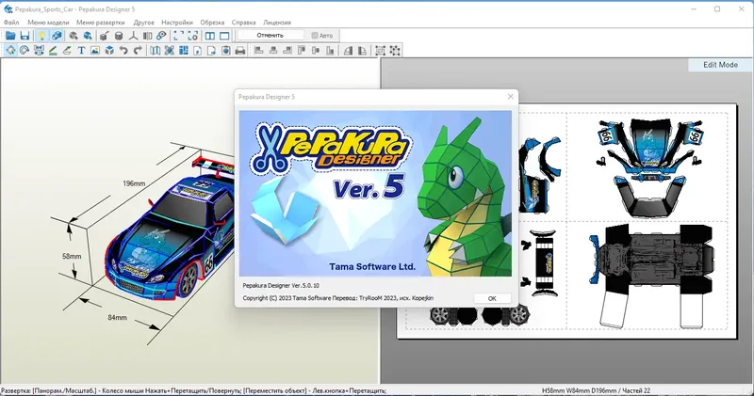Click the undo arrow icon

point(123,51)
